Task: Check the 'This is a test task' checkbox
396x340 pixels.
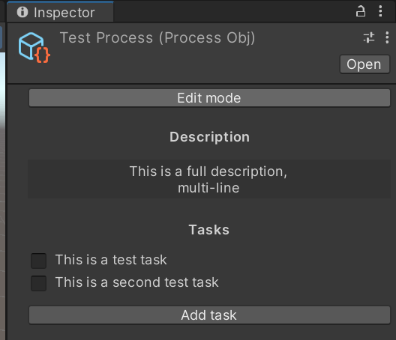Action: point(39,261)
